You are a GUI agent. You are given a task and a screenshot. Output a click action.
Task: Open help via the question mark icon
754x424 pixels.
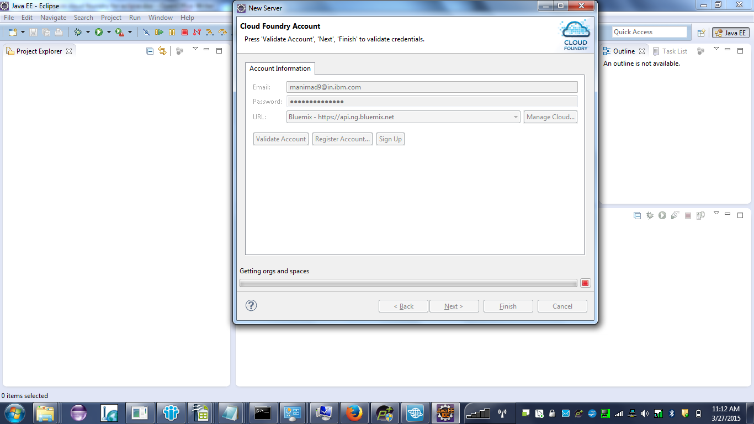coord(251,305)
